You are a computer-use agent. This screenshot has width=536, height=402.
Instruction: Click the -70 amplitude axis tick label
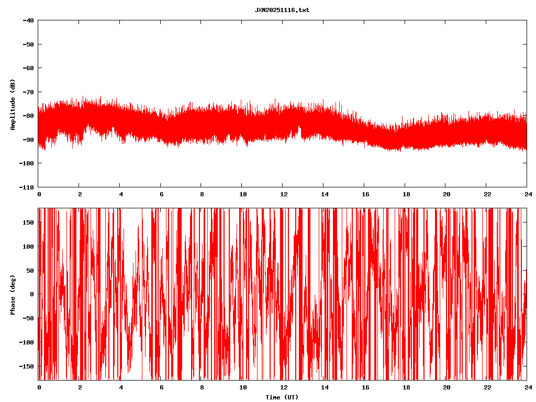[28, 92]
